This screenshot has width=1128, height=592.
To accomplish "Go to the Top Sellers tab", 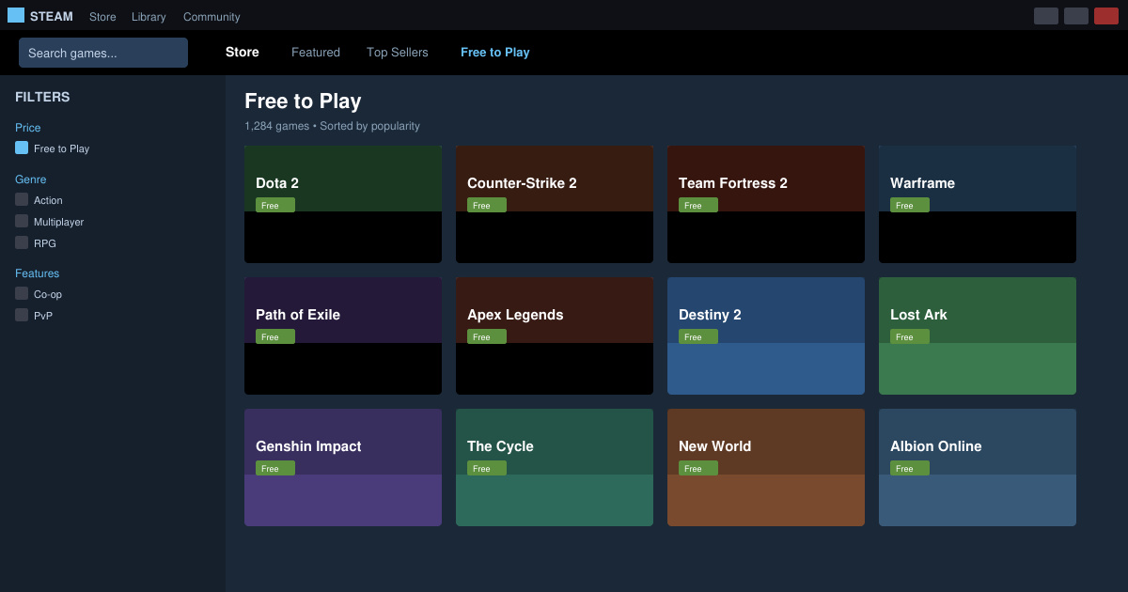I will click(398, 53).
